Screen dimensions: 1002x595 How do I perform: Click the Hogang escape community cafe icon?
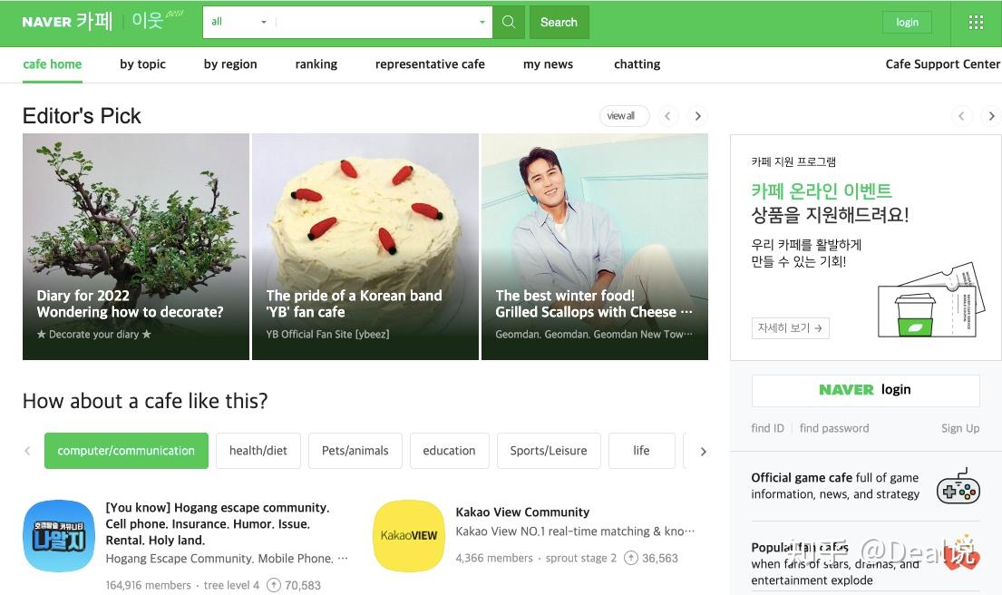[x=59, y=536]
